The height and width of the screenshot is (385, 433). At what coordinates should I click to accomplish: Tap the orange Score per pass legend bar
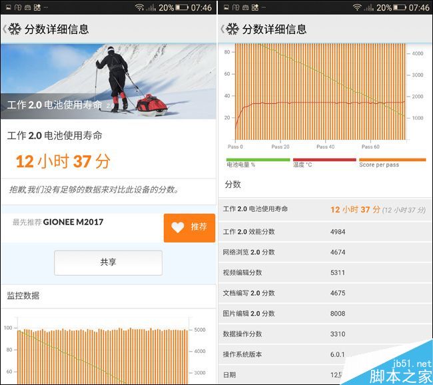(392, 160)
